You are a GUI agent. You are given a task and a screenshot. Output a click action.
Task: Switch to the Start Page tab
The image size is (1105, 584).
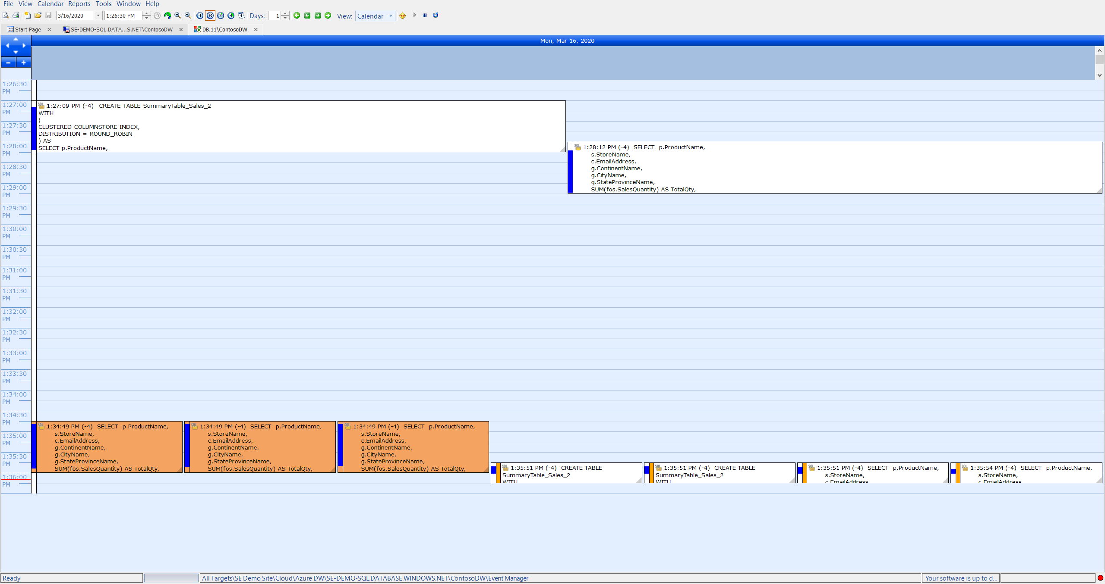[x=26, y=29]
